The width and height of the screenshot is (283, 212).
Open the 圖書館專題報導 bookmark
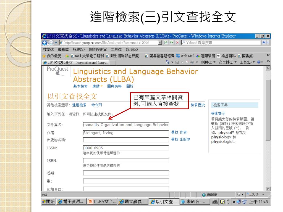[x=160, y=56]
